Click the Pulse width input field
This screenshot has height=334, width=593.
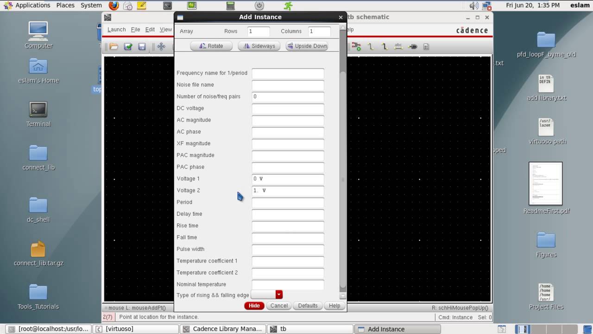click(288, 249)
